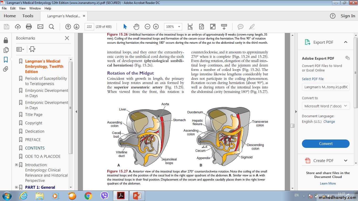Expand the PART 1: General bookmark
This screenshot has height=201, width=358.
tap(17, 187)
